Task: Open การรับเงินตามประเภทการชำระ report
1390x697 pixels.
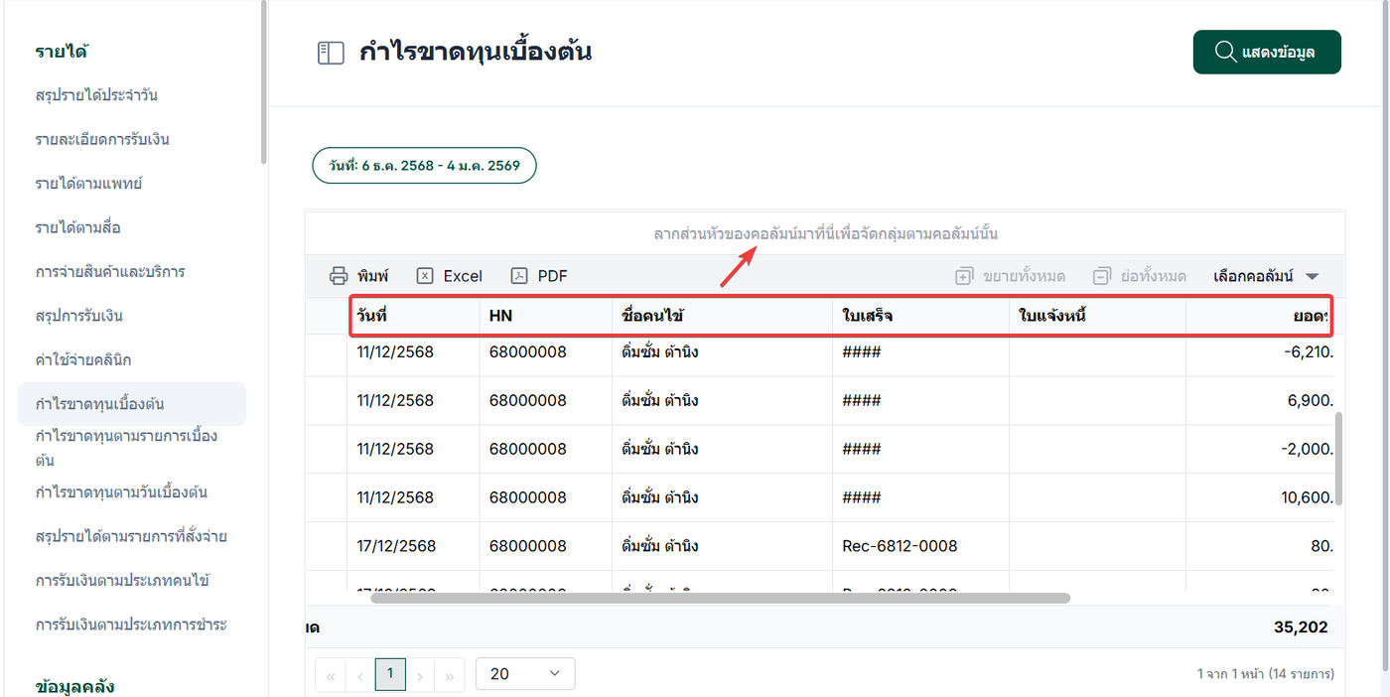Action: [x=131, y=625]
